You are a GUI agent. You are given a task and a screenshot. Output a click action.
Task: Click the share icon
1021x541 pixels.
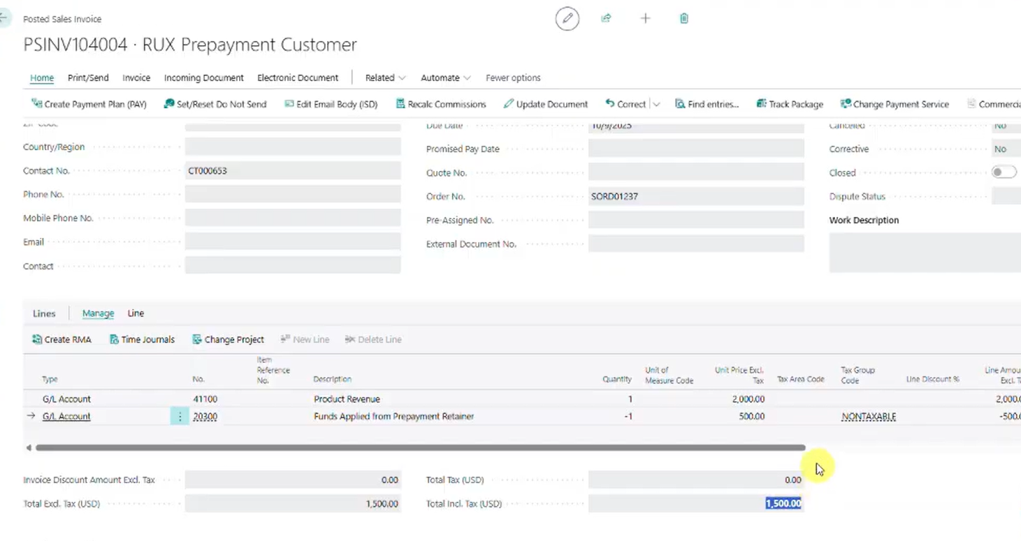click(606, 19)
